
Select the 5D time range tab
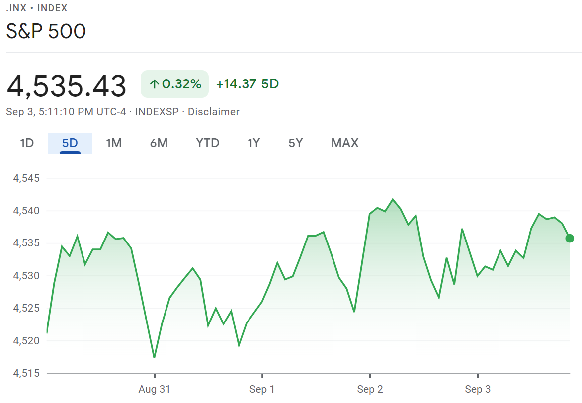(x=70, y=143)
